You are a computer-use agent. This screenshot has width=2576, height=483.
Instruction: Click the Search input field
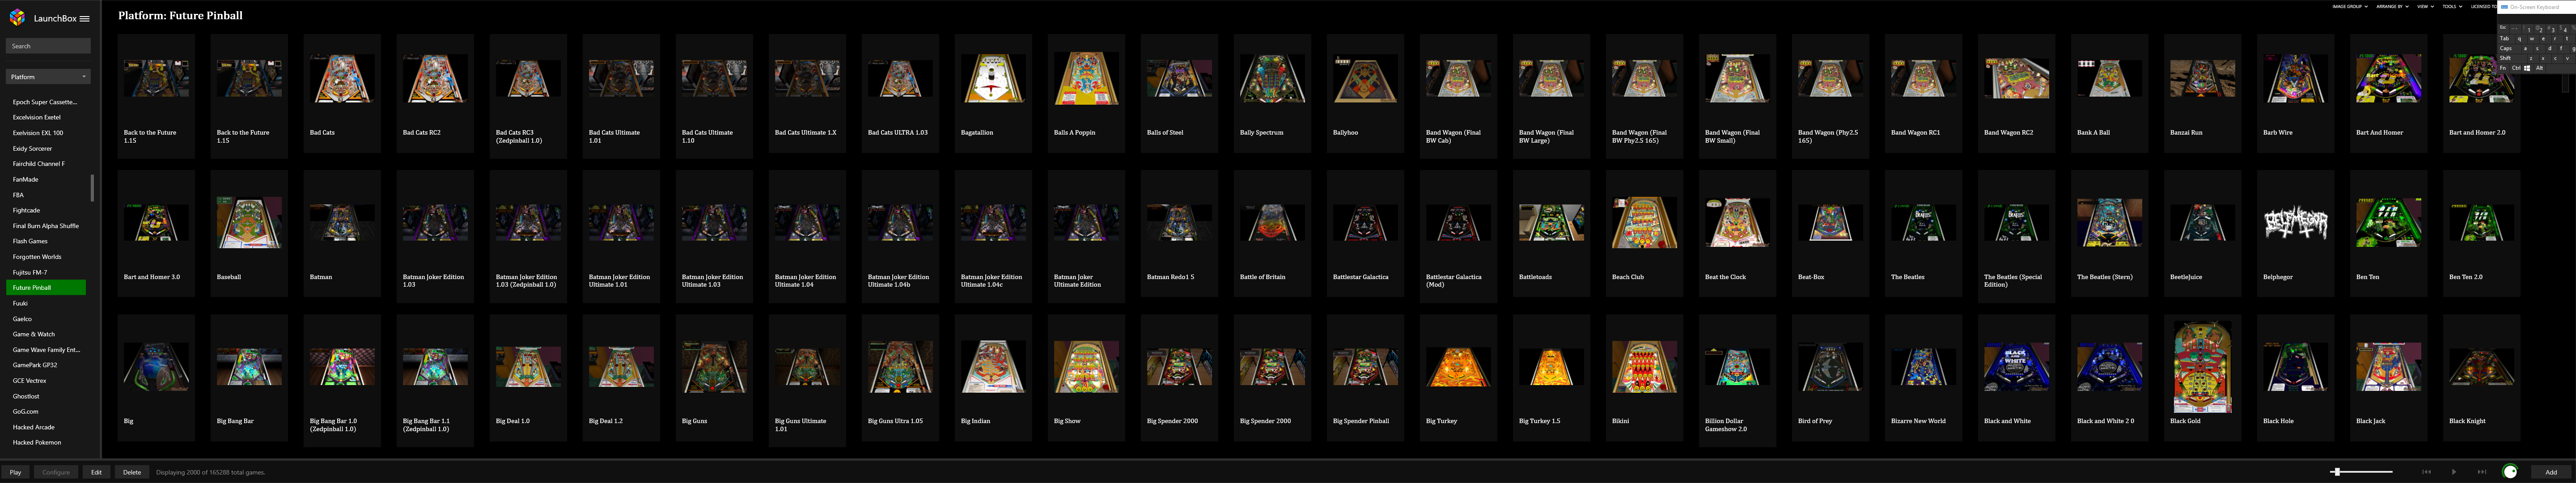pyautogui.click(x=48, y=46)
